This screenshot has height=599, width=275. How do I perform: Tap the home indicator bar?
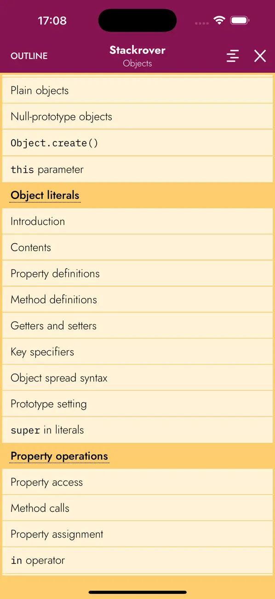pyautogui.click(x=137, y=592)
